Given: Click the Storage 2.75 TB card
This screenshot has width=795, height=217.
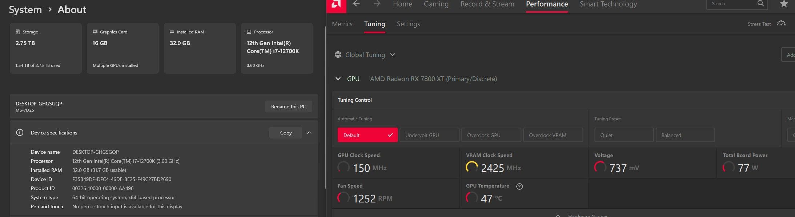Looking at the screenshot, I should (46, 48).
